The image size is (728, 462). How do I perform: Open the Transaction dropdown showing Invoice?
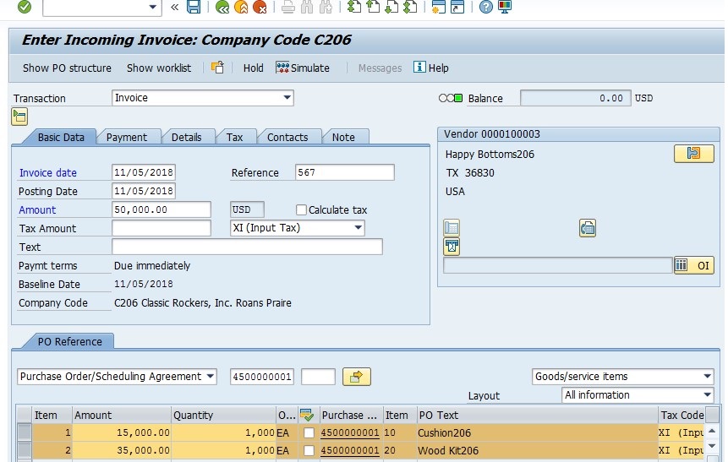287,98
